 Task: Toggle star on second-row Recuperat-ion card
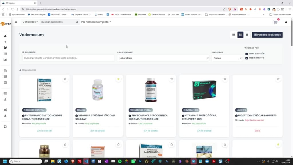point(118,144)
